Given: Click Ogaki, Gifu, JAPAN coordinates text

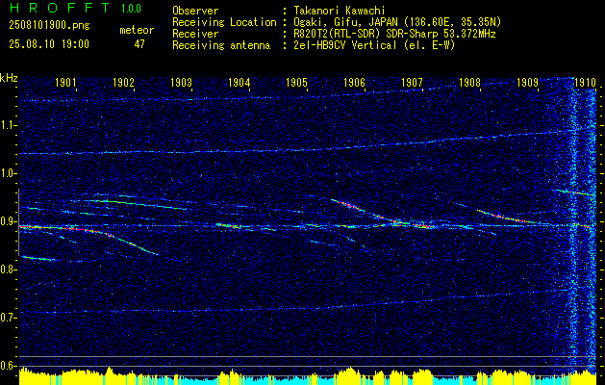Looking at the screenshot, I should [x=396, y=22].
